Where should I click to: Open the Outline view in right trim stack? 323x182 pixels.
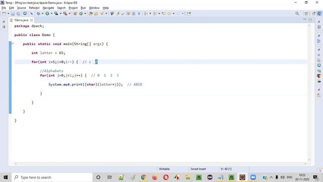pos(319,41)
